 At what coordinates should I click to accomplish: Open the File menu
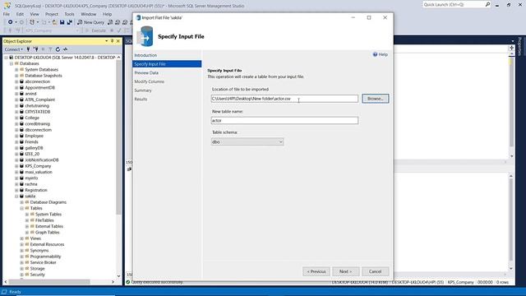7,14
